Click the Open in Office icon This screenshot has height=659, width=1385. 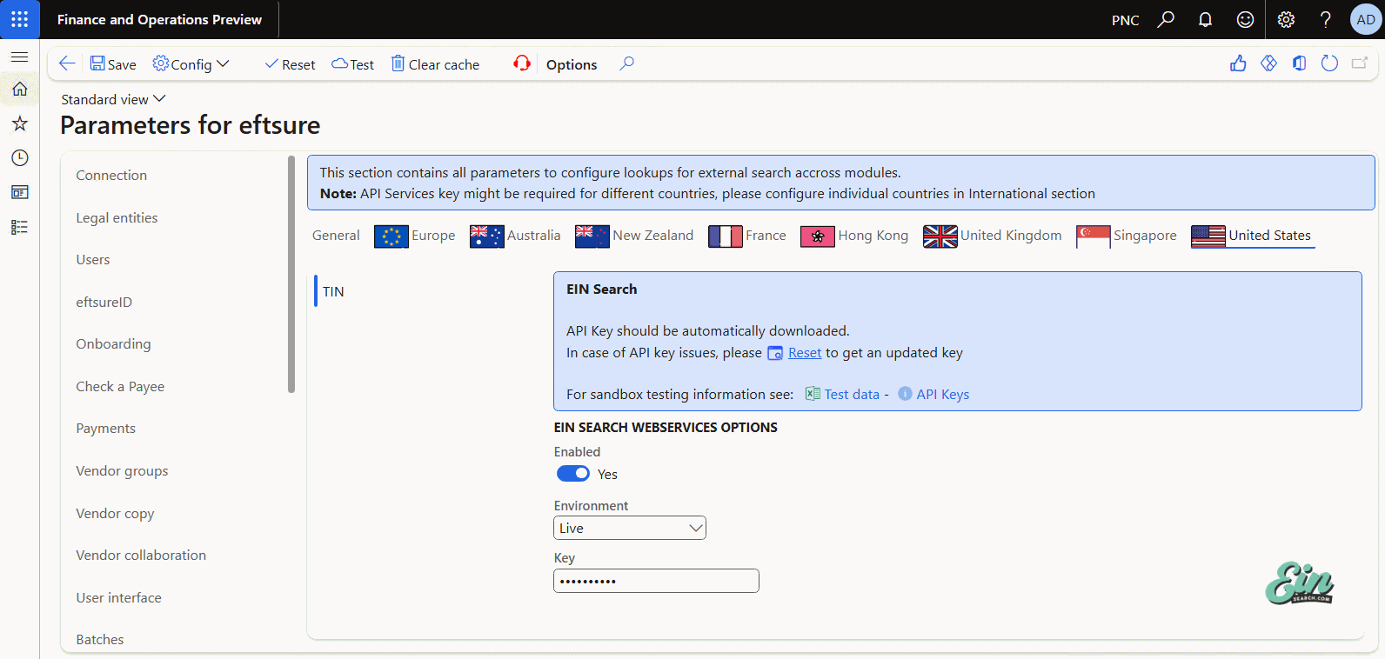coord(1299,63)
